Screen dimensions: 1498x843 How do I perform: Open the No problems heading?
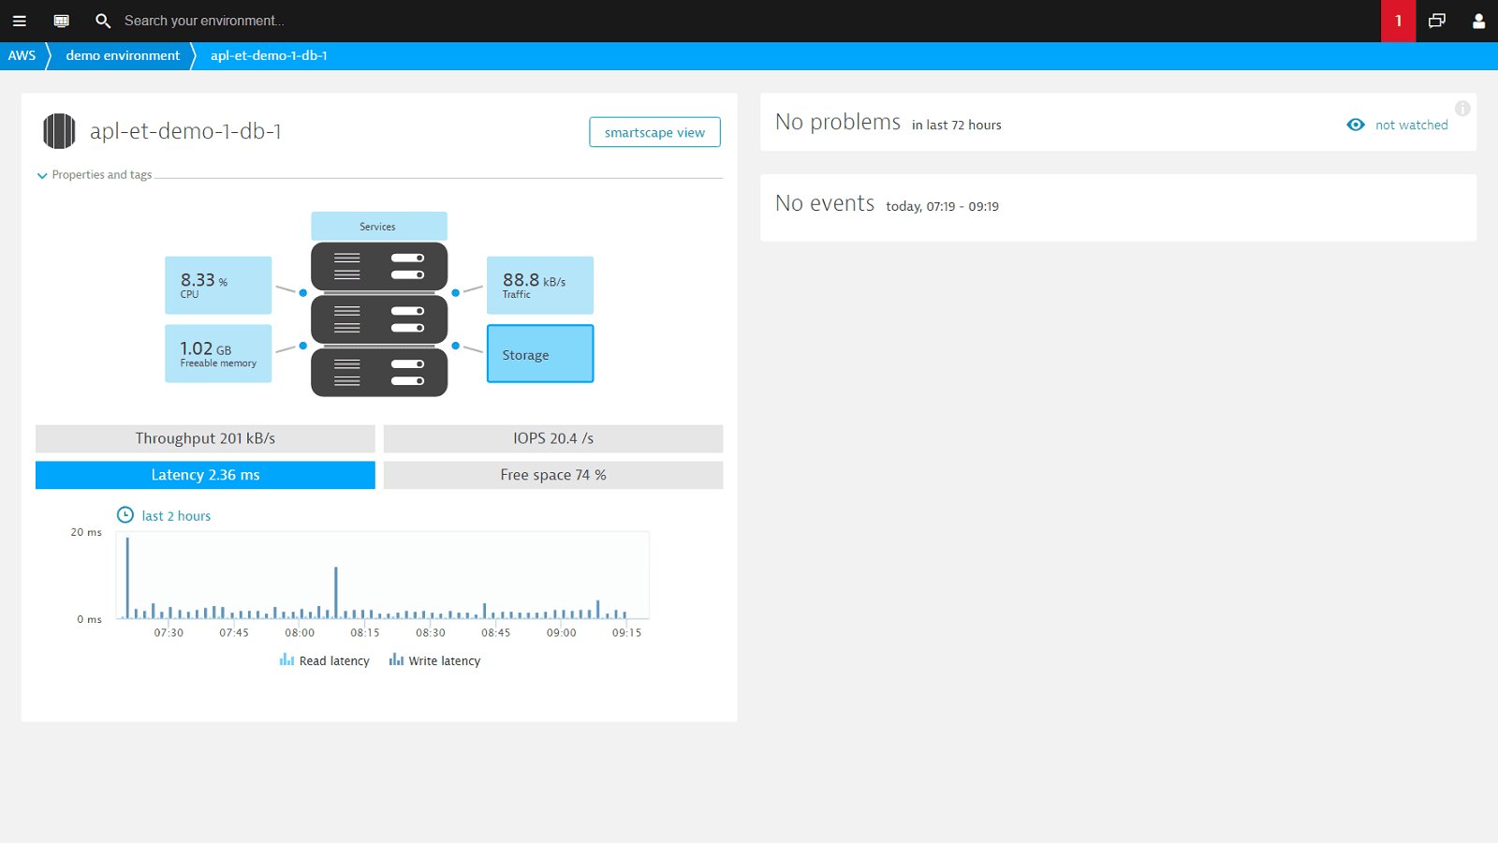point(838,122)
